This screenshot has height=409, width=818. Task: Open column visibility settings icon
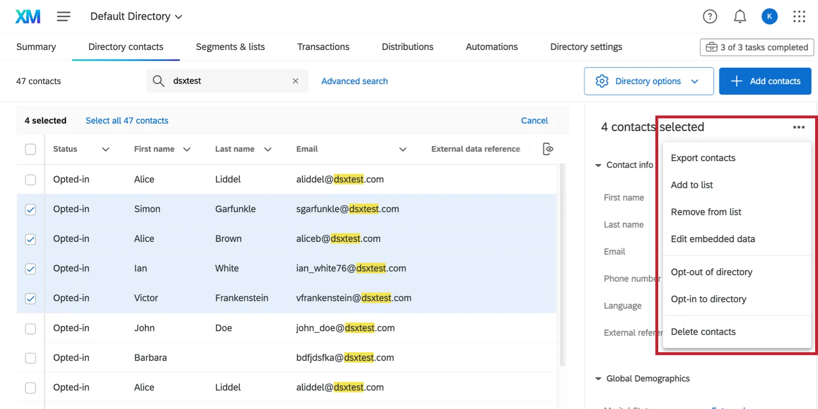tap(548, 149)
